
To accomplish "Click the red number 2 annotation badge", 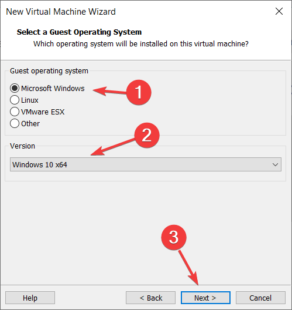I will (x=147, y=136).
